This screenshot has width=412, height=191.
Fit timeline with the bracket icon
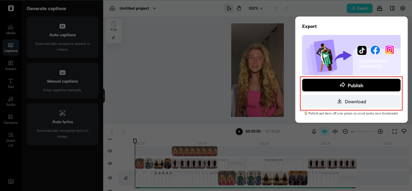[x=394, y=132]
